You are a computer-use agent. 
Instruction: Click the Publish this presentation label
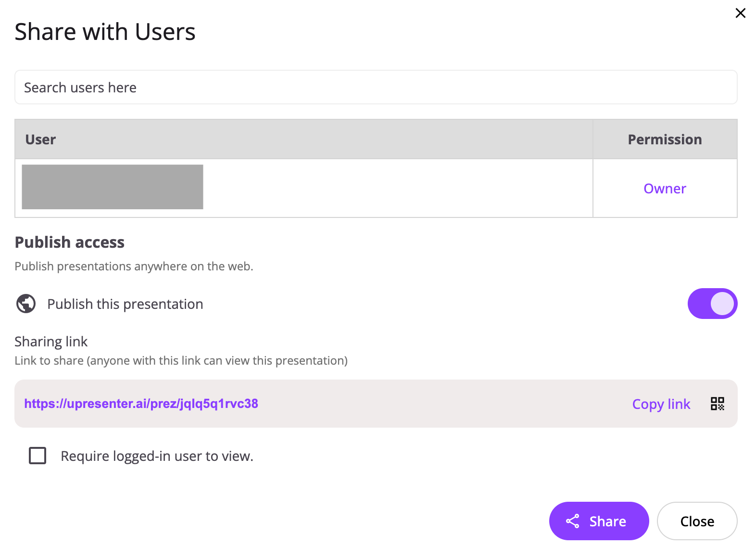pos(125,304)
